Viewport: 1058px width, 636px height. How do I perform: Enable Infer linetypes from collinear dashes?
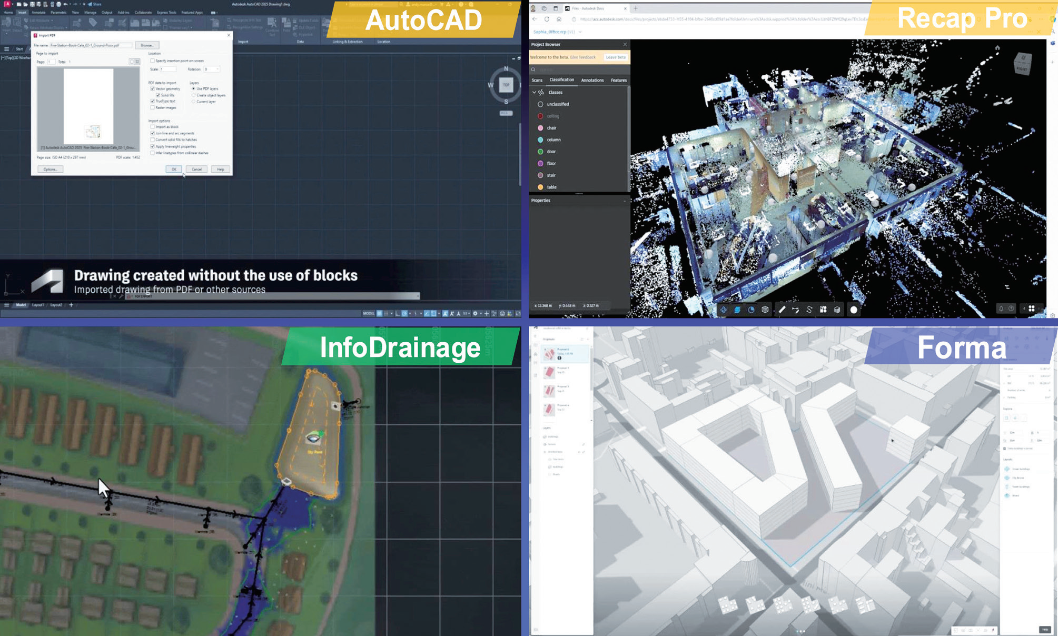(152, 153)
